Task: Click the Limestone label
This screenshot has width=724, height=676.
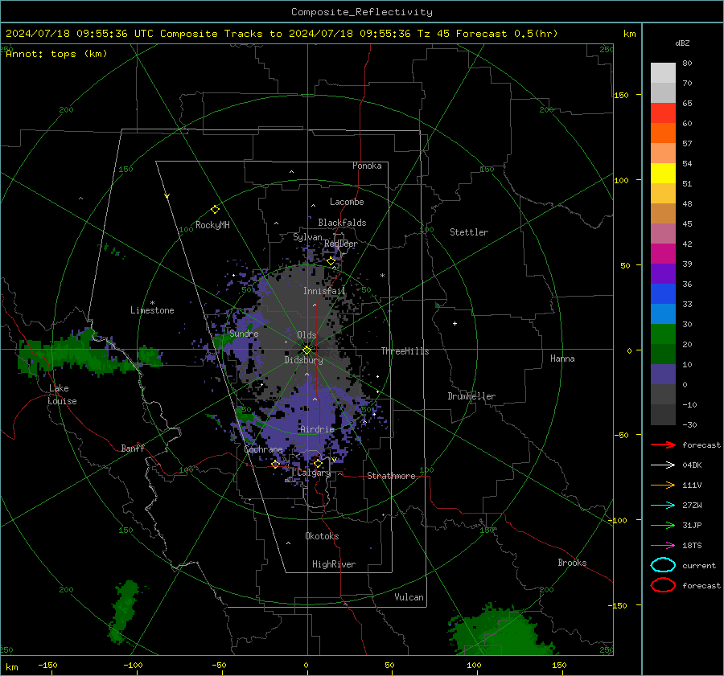Action: pyautogui.click(x=152, y=310)
